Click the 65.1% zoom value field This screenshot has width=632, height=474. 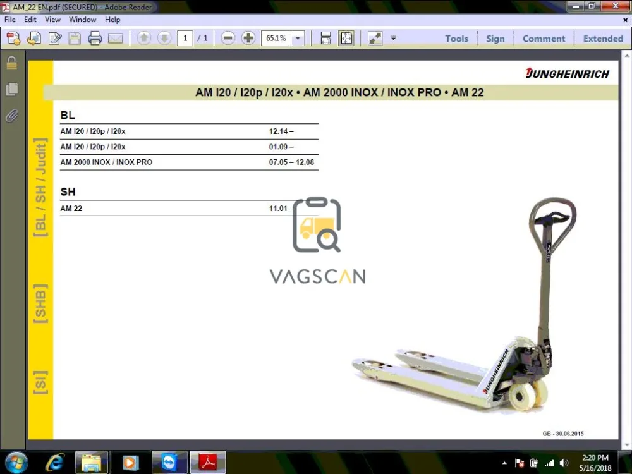(x=276, y=39)
